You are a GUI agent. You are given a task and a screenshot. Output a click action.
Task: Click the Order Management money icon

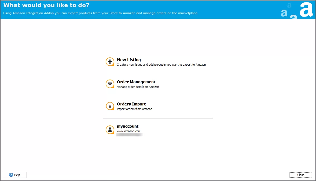[110, 84]
